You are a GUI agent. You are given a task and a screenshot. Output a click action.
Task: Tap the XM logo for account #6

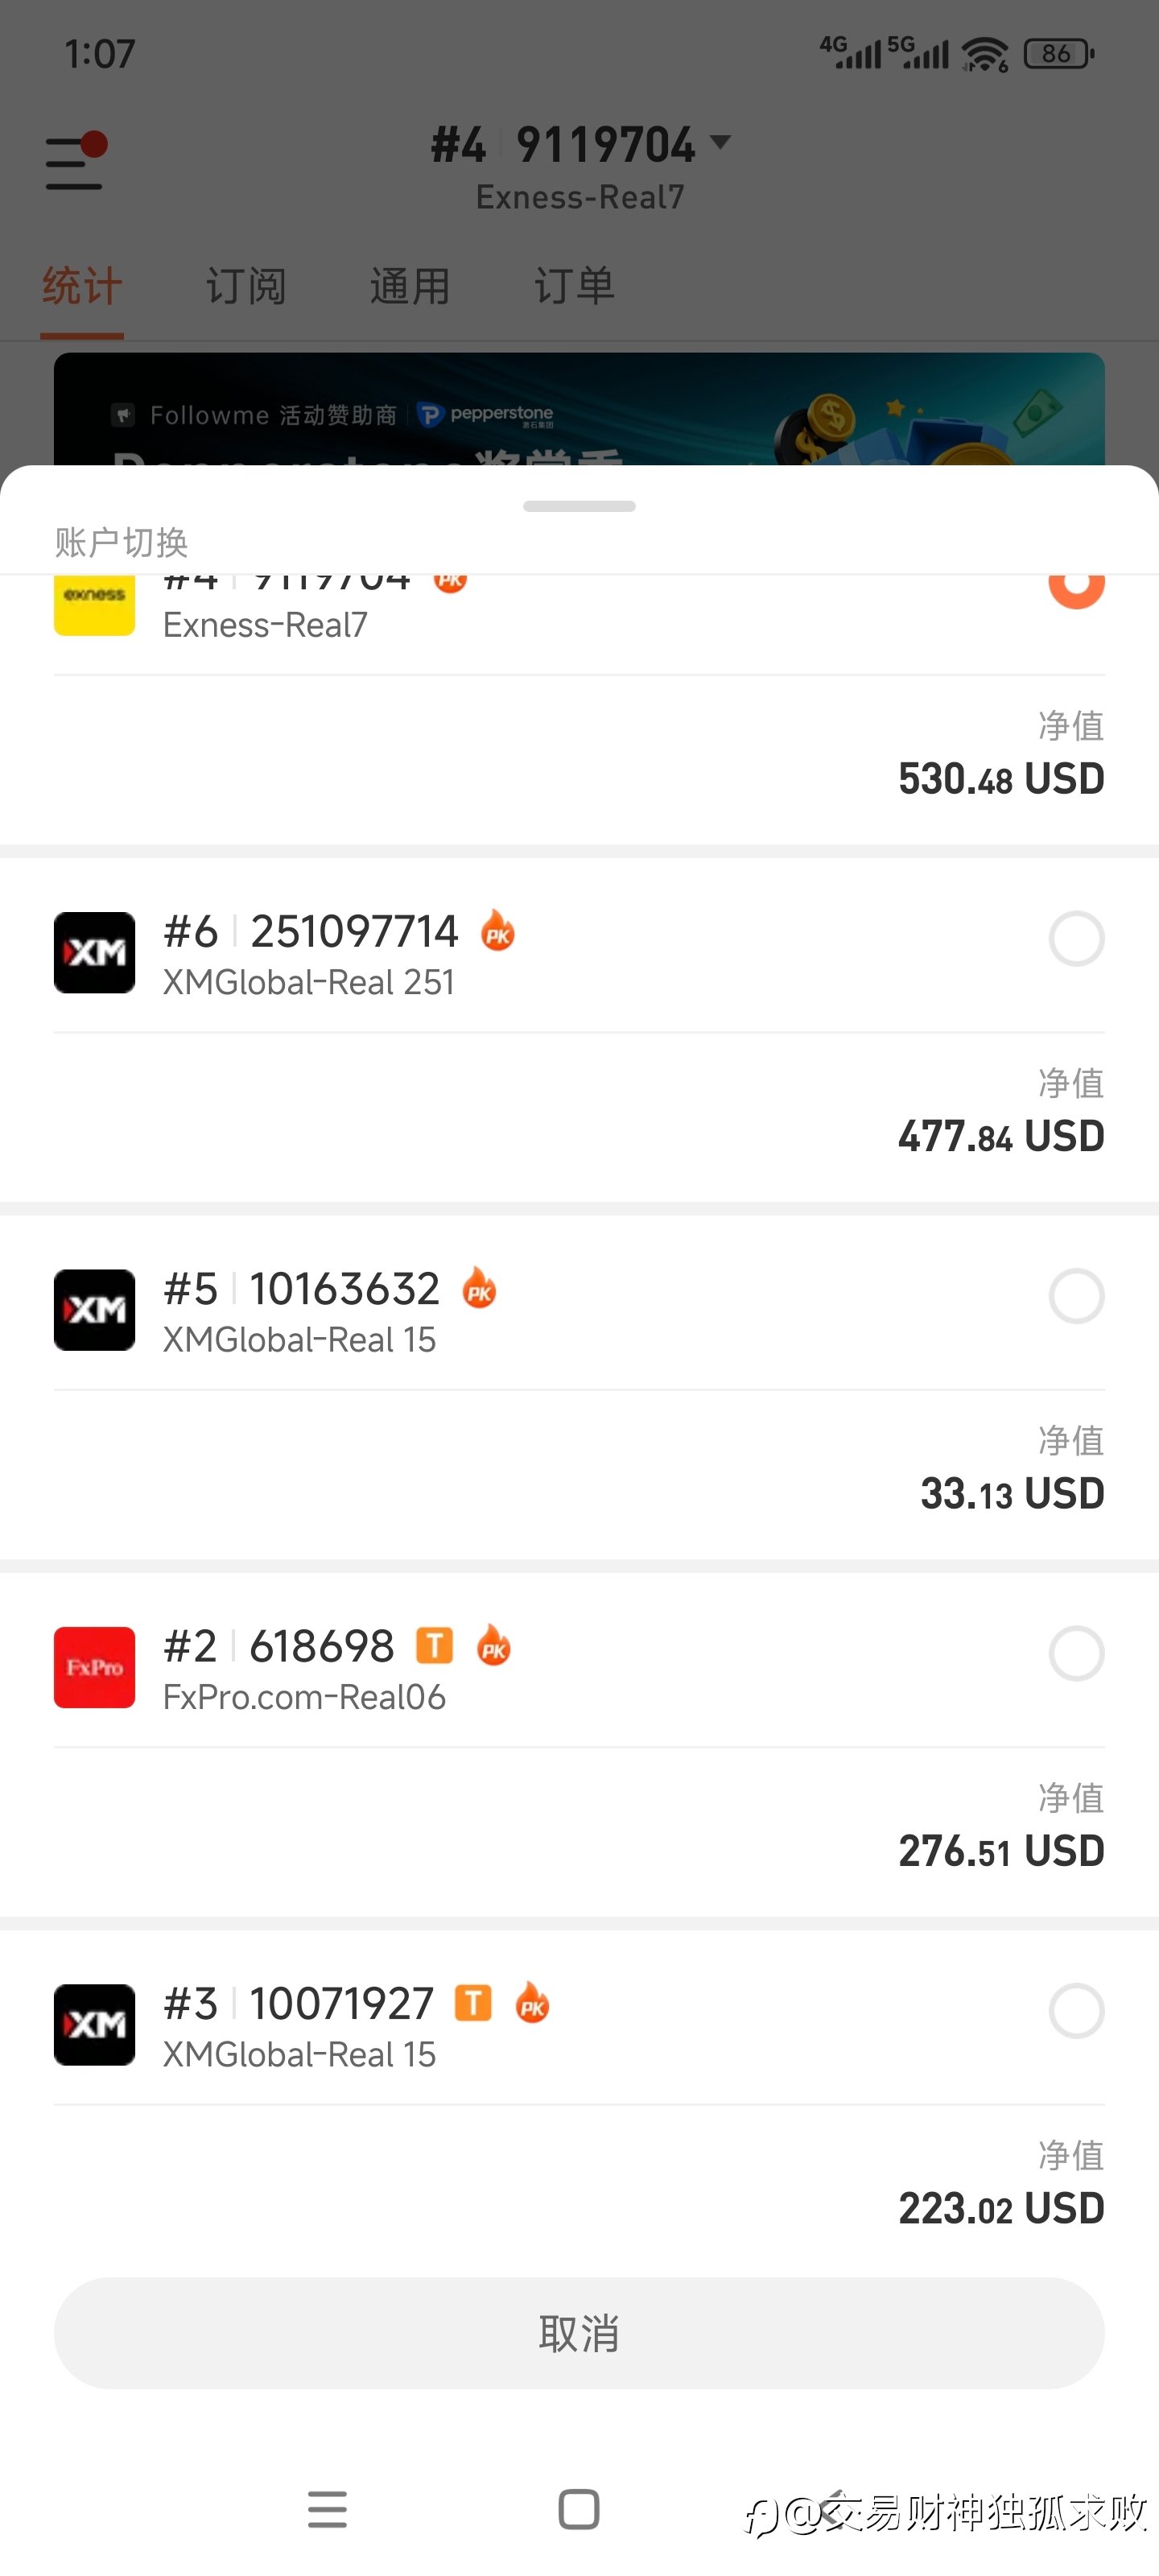(94, 952)
